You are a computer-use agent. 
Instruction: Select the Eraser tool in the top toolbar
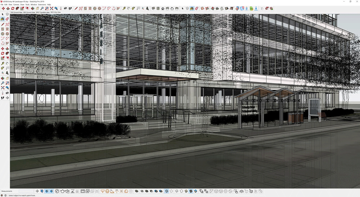pyautogui.click(x=197, y=9)
